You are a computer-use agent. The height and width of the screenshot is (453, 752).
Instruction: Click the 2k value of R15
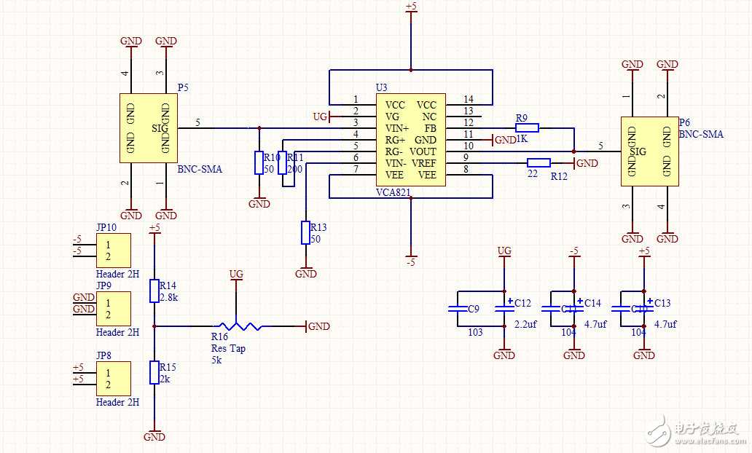[165, 379]
